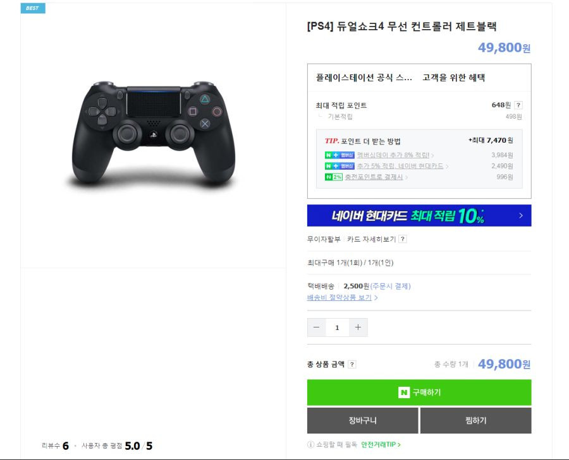Click the BEST badge on the product image
The image size is (569, 460).
pos(33,8)
